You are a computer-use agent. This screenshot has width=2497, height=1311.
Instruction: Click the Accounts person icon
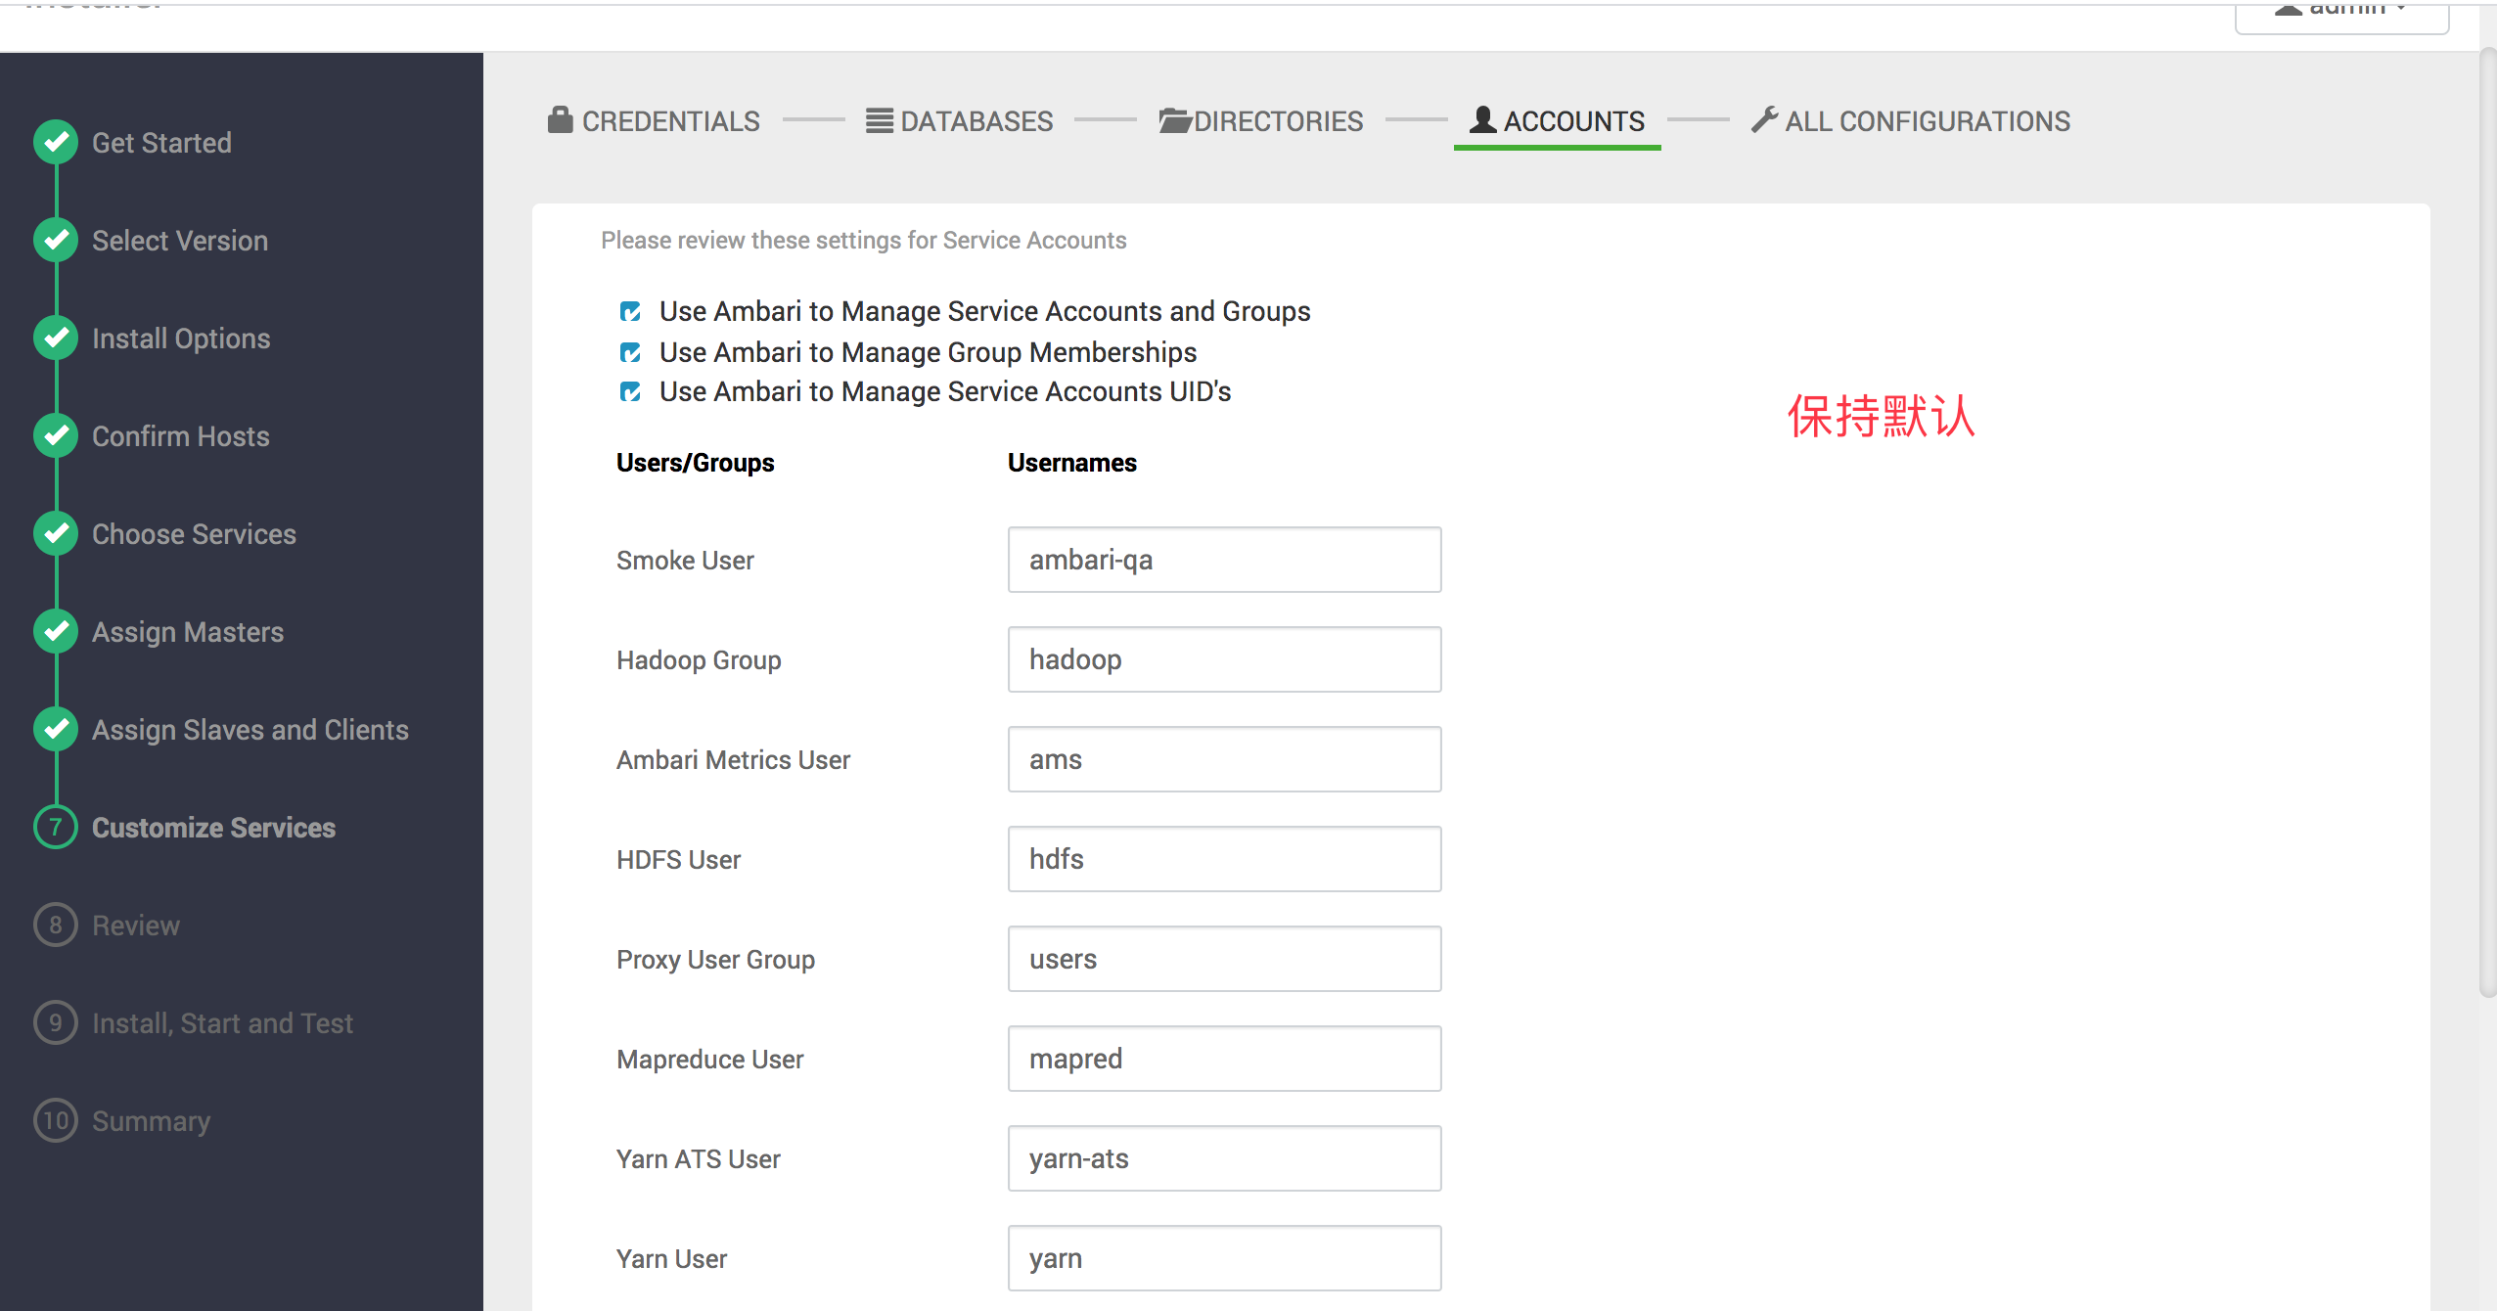1482,119
